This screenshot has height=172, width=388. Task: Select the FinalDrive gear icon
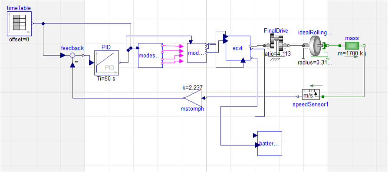[x=276, y=46]
